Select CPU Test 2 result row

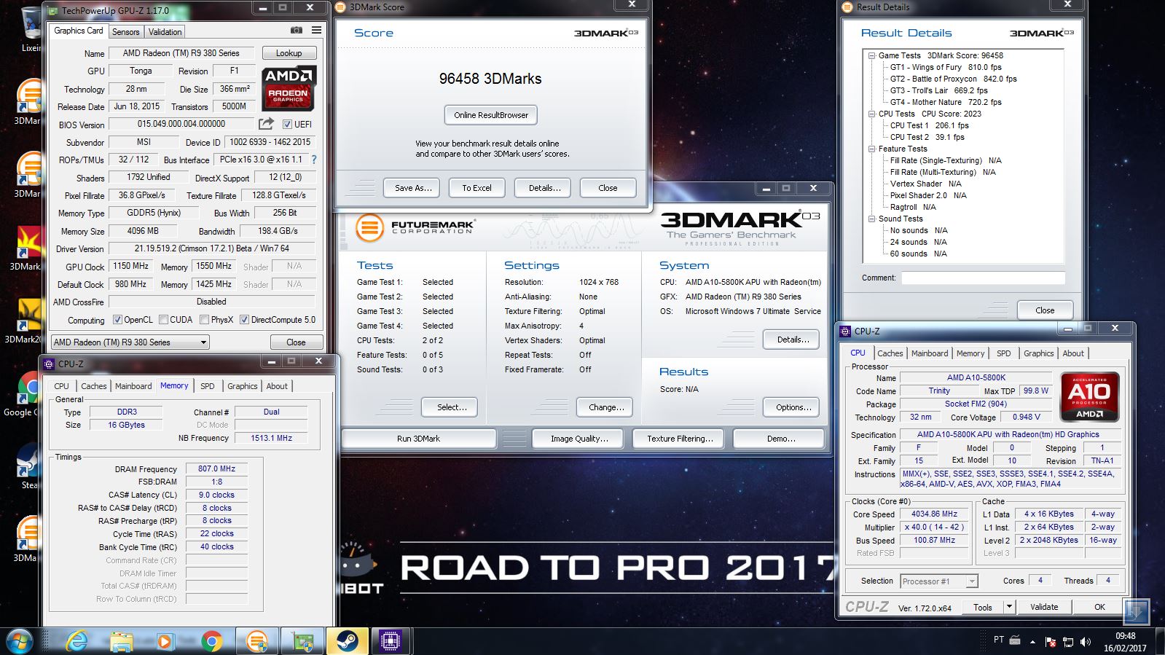[927, 137]
